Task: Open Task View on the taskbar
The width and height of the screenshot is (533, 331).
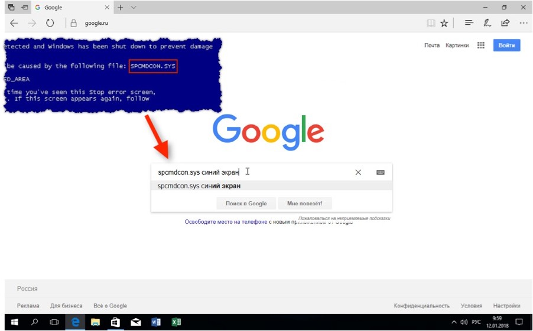Action: 54,322
